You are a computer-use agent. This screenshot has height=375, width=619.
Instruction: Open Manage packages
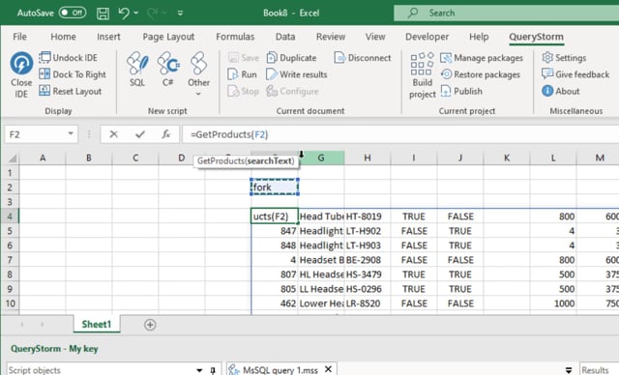482,58
